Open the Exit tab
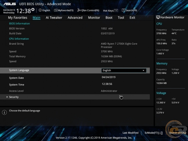Viewport: 188px width, 141px height. coord(132,18)
